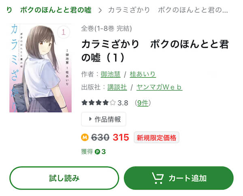Click the gray current-page breadcrumb text
The image size is (243, 196).
tap(168, 10)
